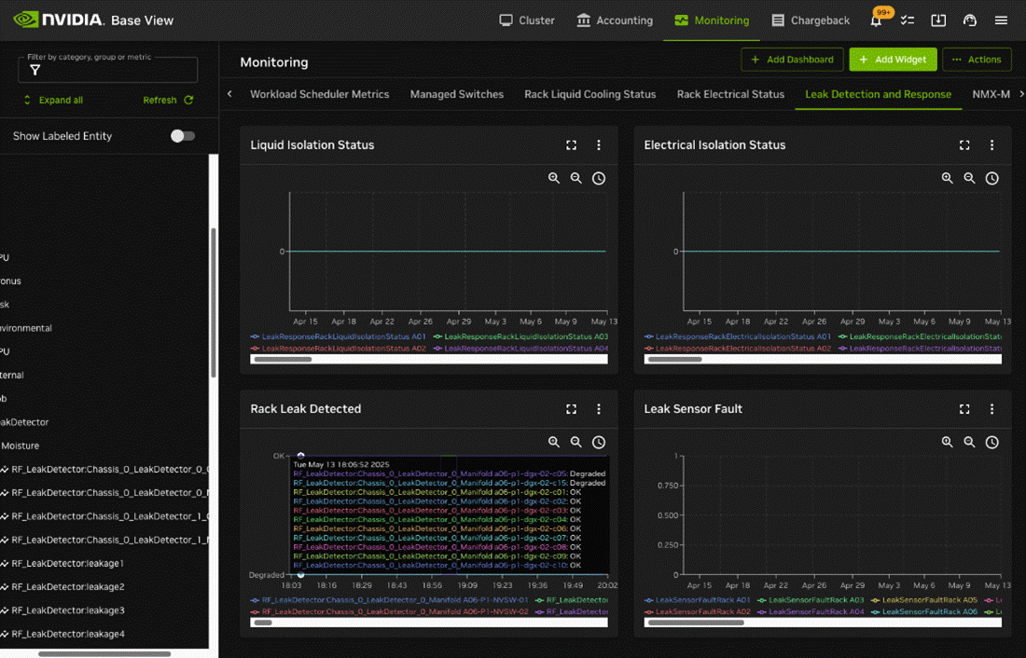Open the user account avatar icon
Image resolution: width=1026 pixels, height=658 pixels.
pos(969,21)
